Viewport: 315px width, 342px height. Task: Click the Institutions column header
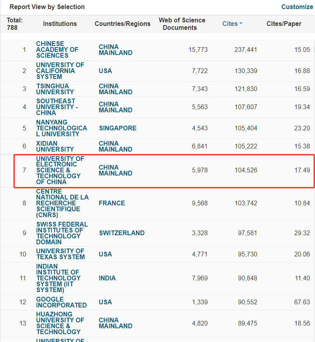(x=60, y=24)
